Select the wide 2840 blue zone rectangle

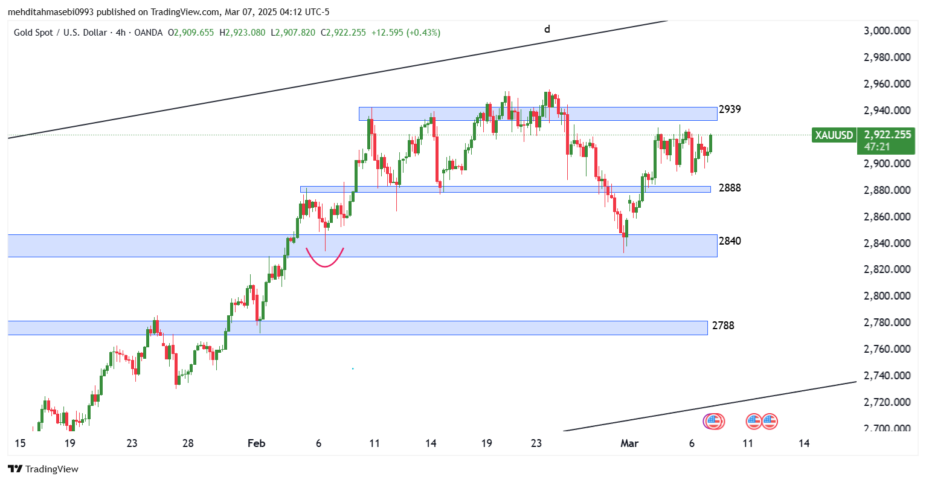pos(362,246)
